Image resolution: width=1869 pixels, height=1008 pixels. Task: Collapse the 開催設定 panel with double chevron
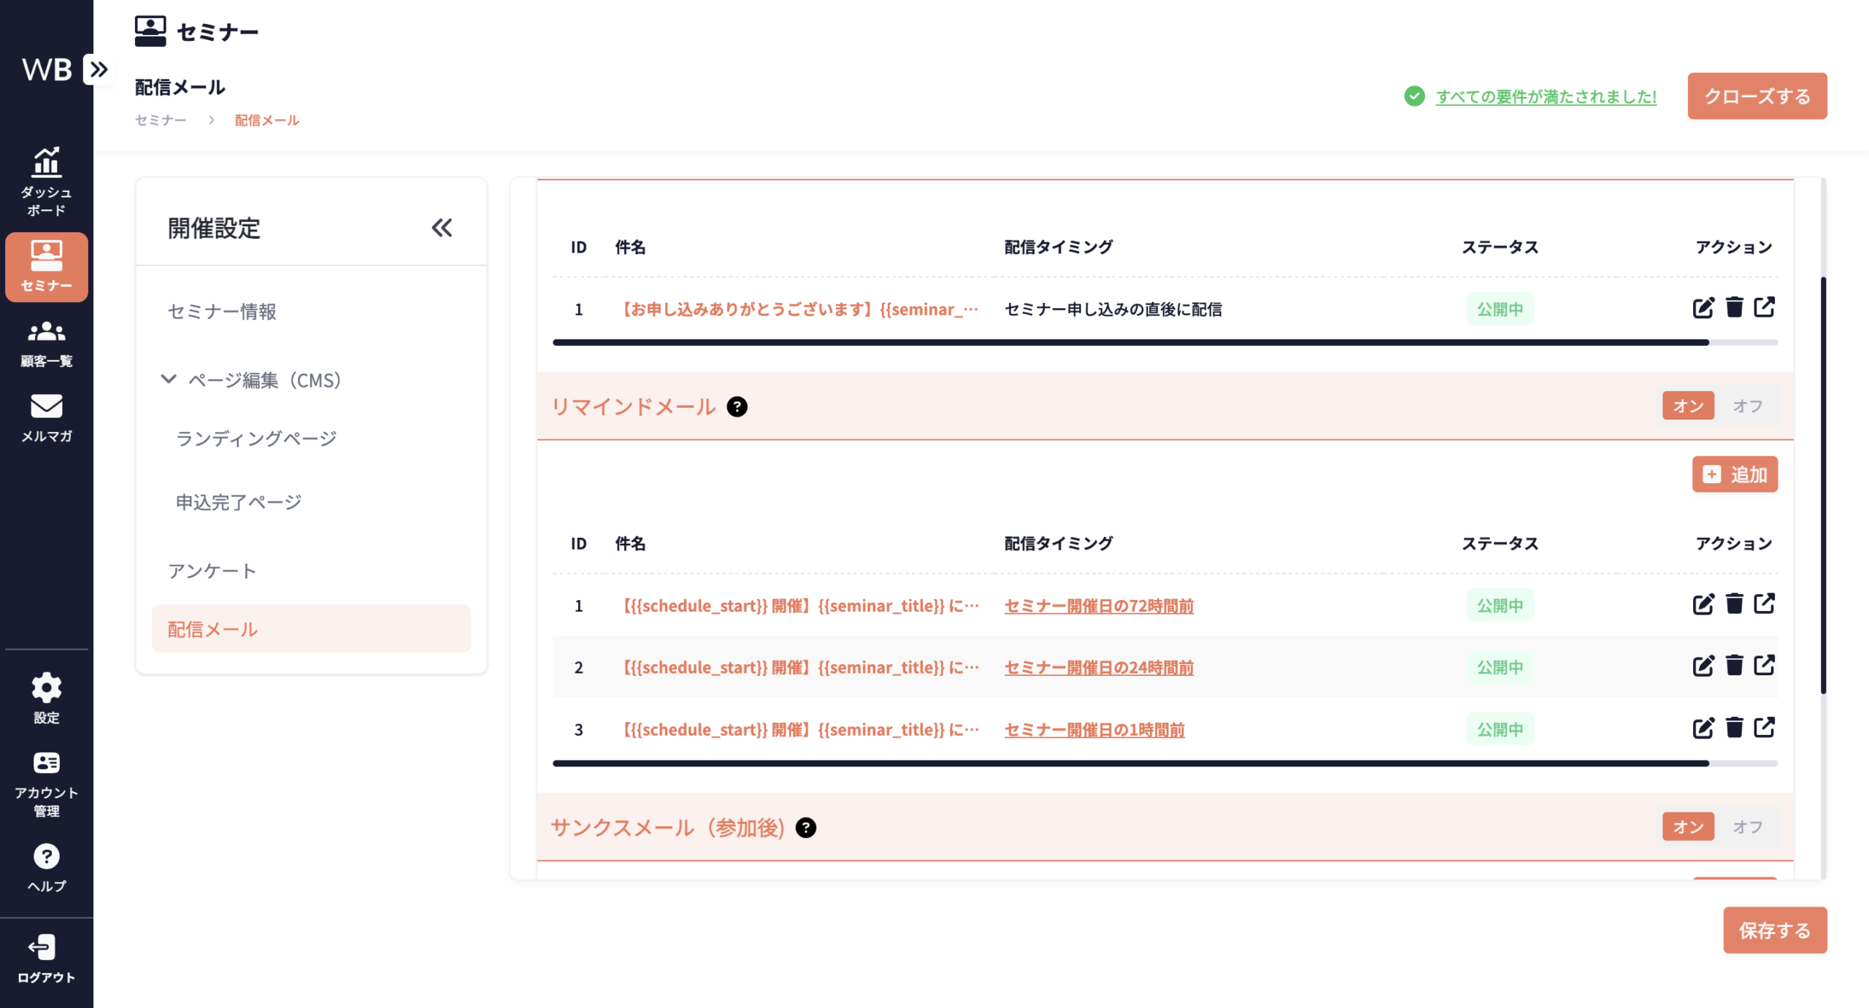[442, 228]
